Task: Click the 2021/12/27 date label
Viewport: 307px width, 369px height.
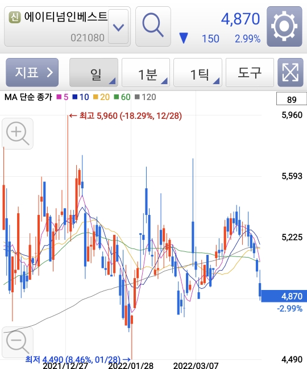Action: 65,366
